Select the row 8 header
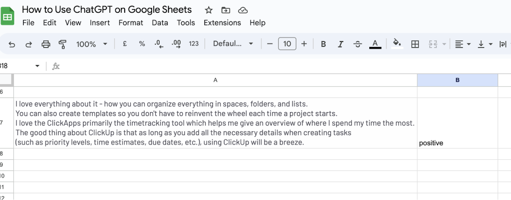Image resolution: width=511 pixels, height=200 pixels. [x=6, y=154]
